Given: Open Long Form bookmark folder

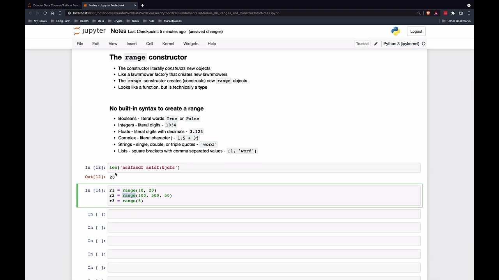Looking at the screenshot, I should tap(60, 21).
